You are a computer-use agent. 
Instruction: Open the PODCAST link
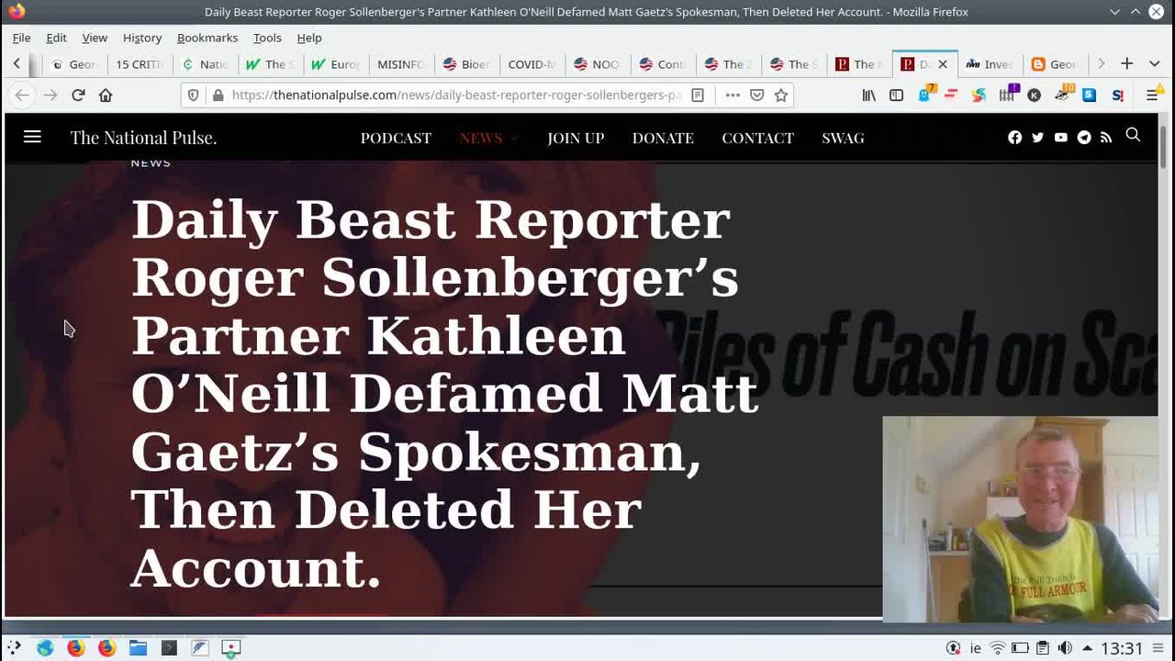point(396,138)
